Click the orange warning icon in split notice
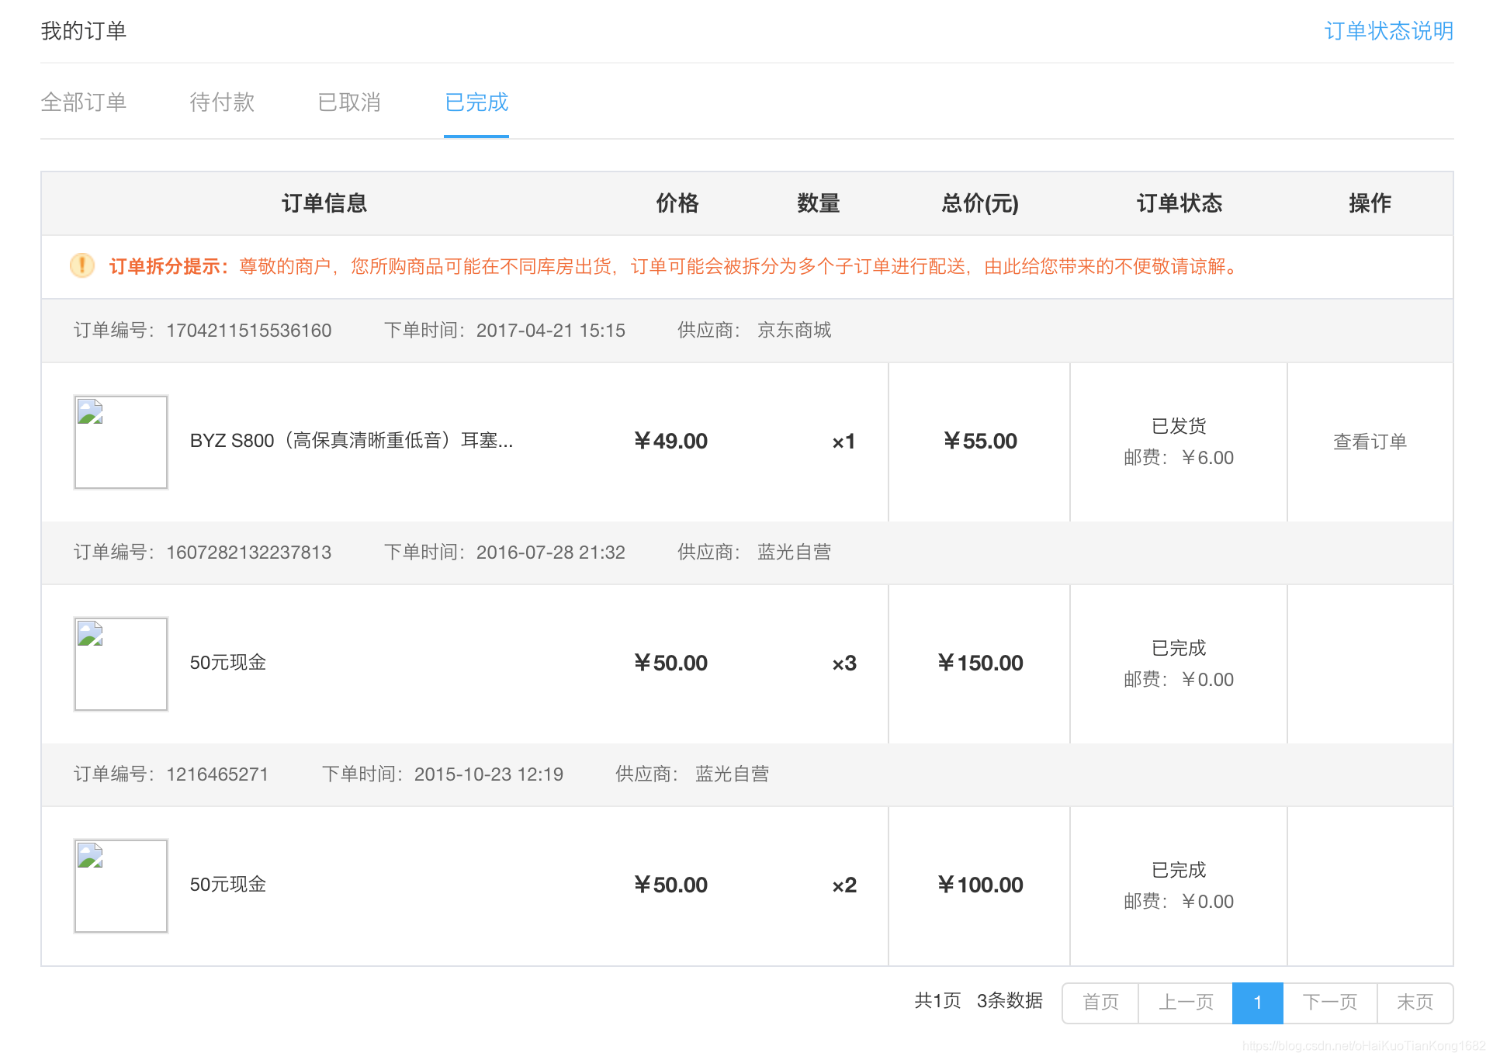 (82, 266)
